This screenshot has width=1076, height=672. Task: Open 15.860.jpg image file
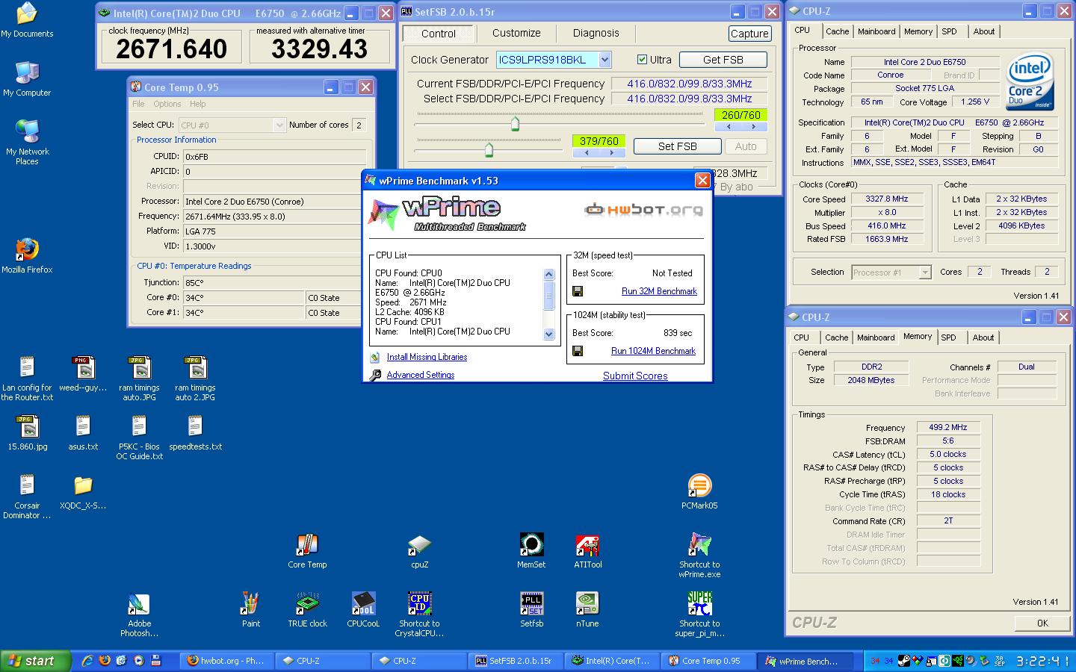click(27, 433)
